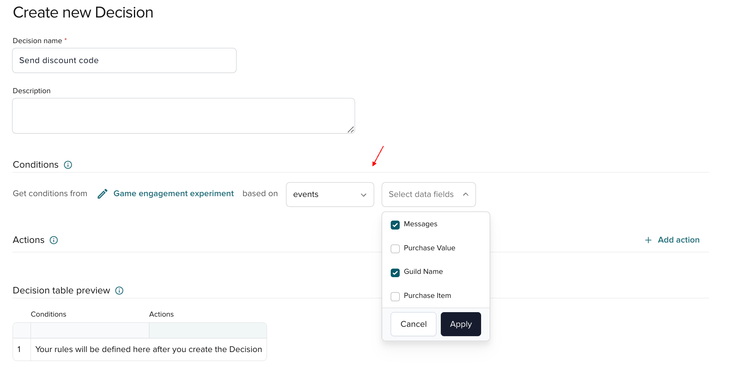
Task: Click the Decision name input field
Action: pyautogui.click(x=124, y=60)
